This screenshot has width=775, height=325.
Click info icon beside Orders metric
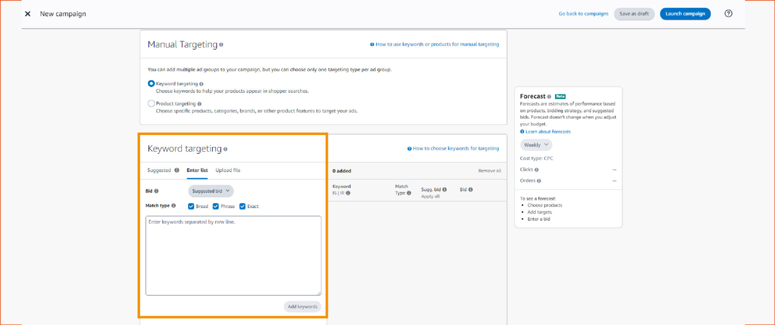538,181
